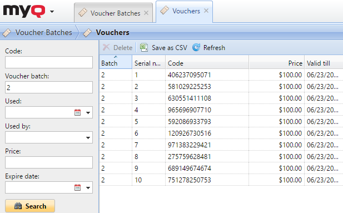Click the ticket icon on Voucher Batches tab

(83, 12)
